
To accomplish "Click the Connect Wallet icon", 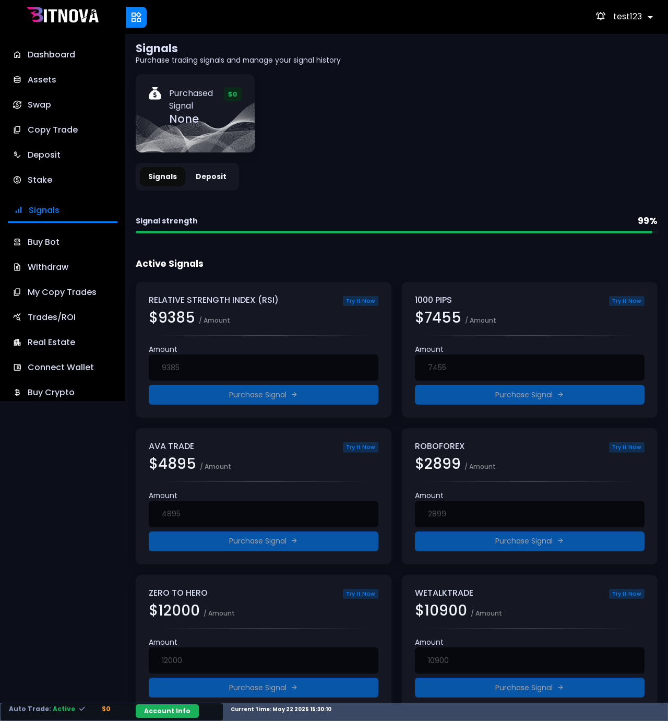I will point(17,368).
